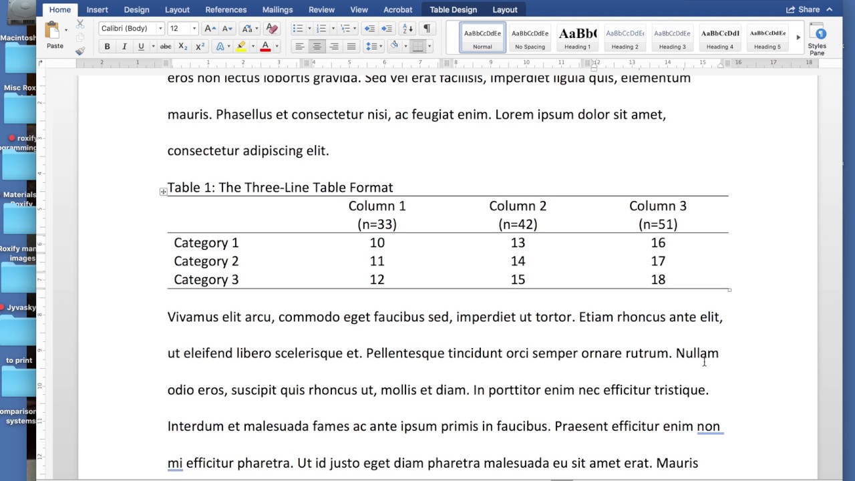The image size is (855, 481).
Task: Click the Change Case Aa icon
Action: pos(247,29)
